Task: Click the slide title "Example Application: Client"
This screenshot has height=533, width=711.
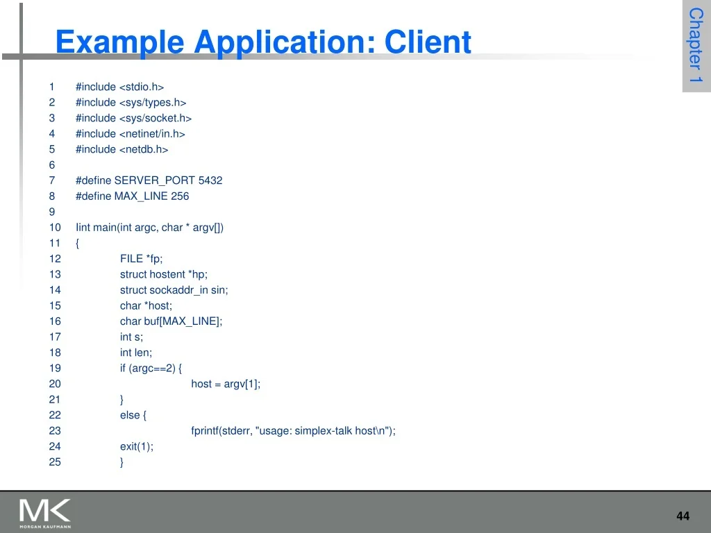Action: coord(263,42)
